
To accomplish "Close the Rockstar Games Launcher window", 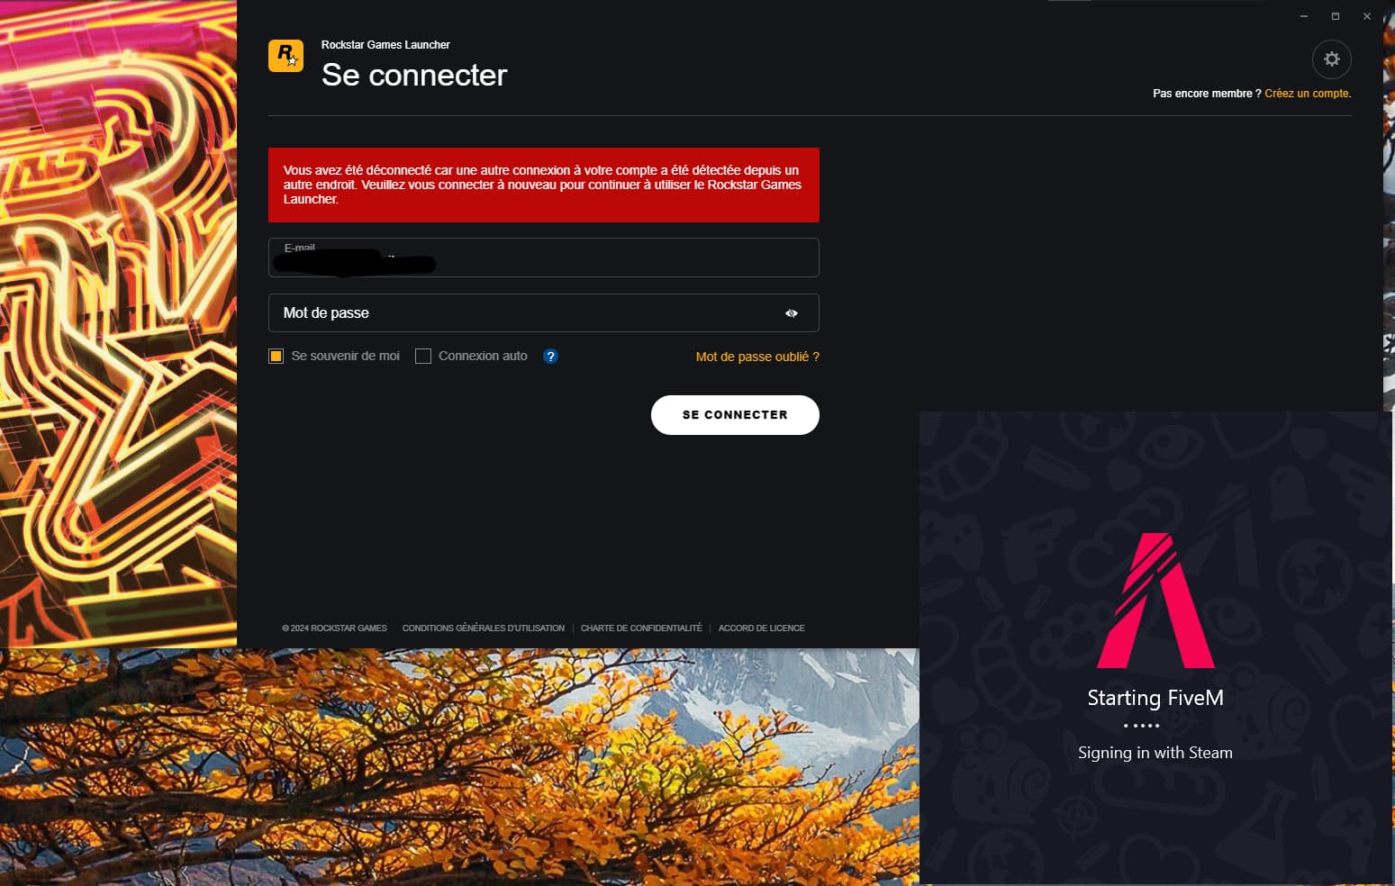I will click(1367, 16).
